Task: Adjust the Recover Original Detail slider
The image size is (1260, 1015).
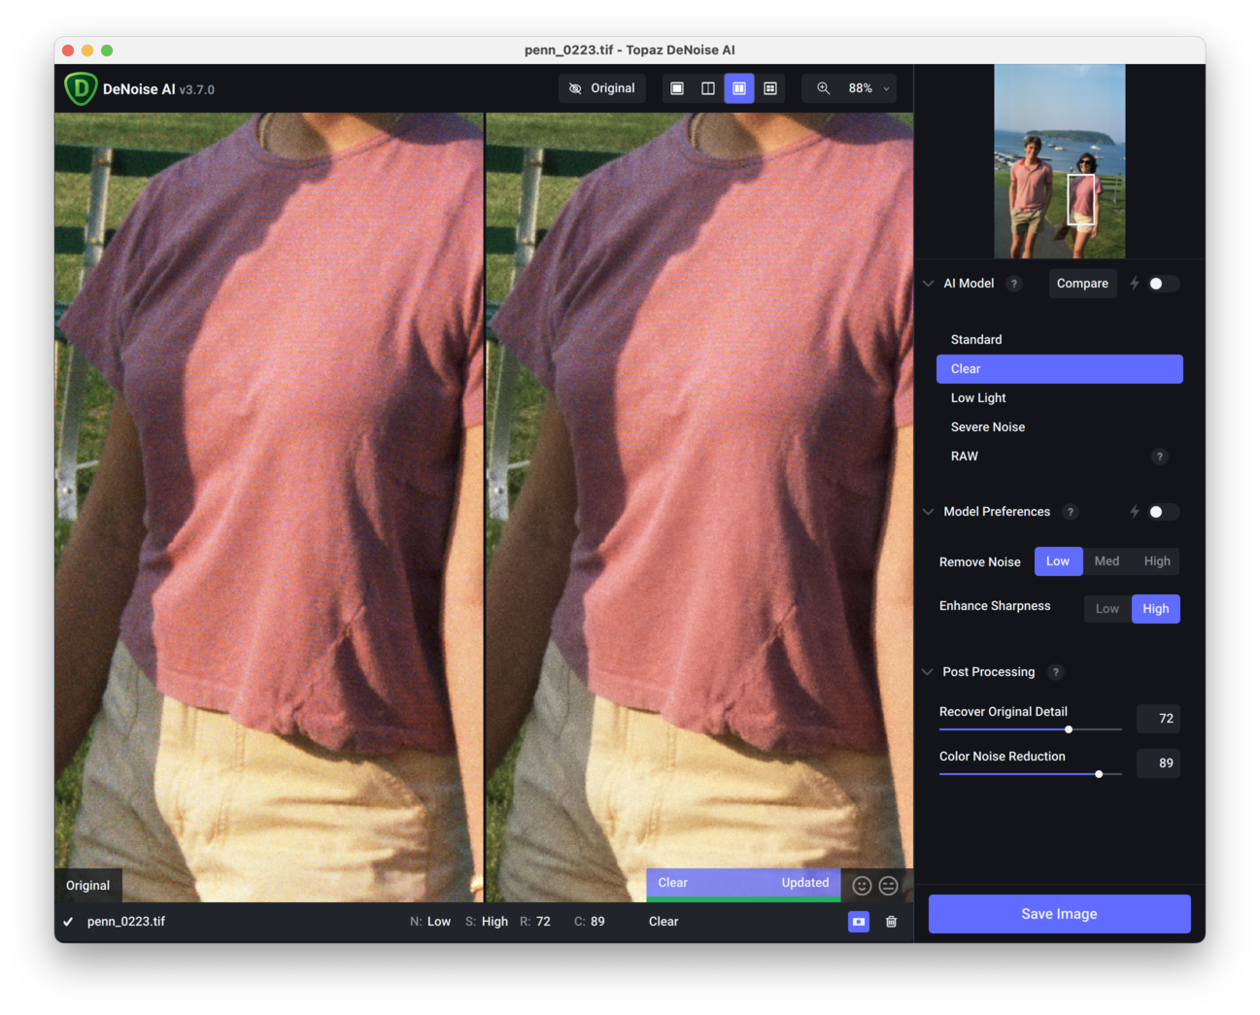Action: [1069, 729]
